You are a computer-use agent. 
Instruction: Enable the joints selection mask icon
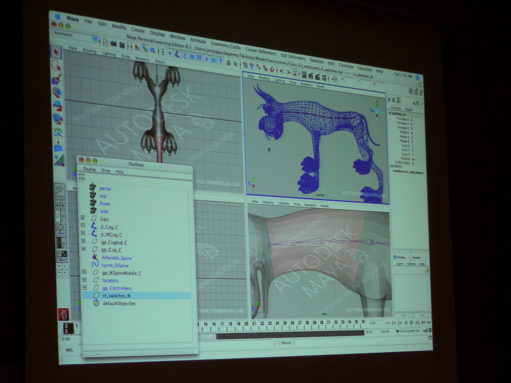(177, 54)
